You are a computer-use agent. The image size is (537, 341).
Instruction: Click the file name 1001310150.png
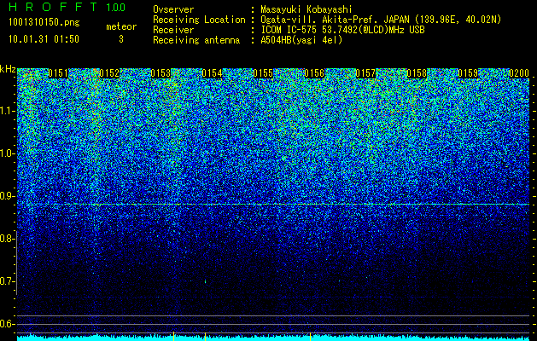click(44, 22)
